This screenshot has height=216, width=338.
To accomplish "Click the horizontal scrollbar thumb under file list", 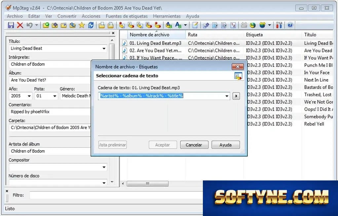I will [x=148, y=183].
